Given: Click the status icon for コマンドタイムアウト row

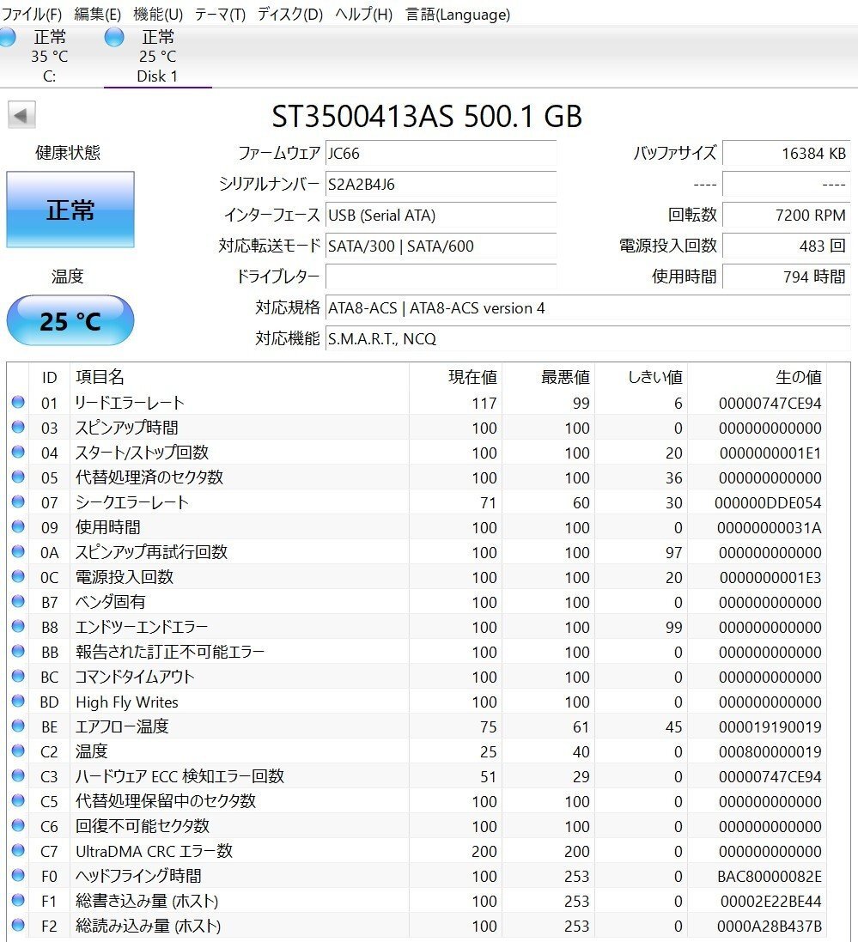Looking at the screenshot, I should tap(18, 676).
